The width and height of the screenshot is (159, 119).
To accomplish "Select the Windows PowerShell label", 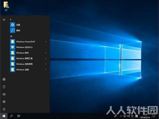I will pos(26,42).
